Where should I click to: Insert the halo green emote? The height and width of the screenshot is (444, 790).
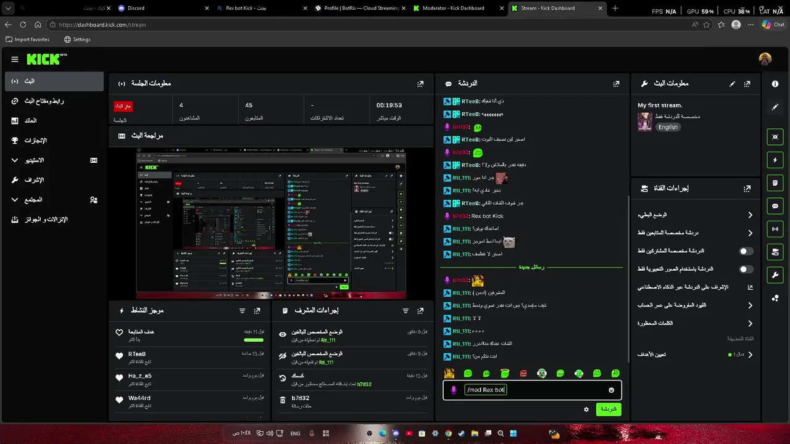click(505, 373)
